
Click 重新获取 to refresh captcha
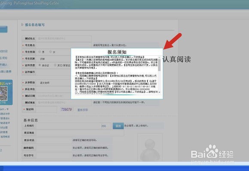point(82,110)
